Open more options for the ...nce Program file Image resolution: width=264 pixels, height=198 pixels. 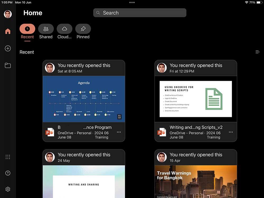tap(119, 132)
